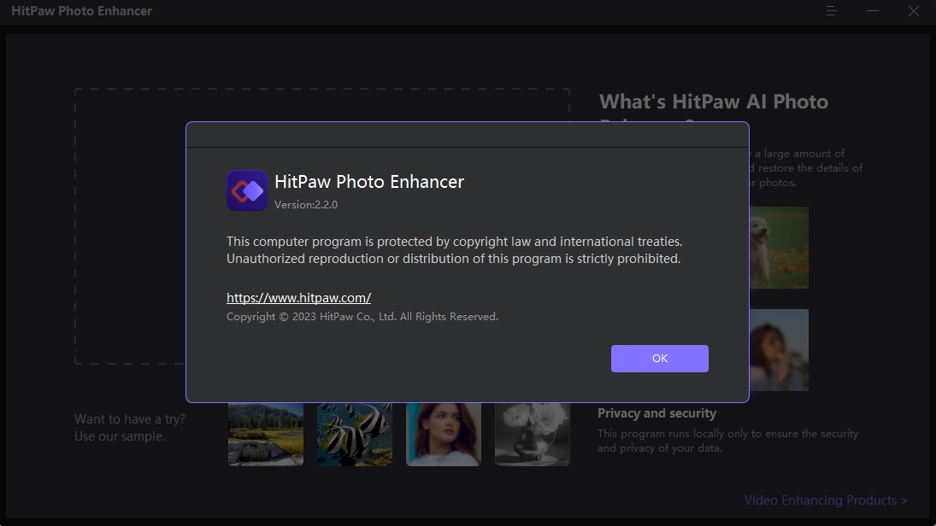This screenshot has height=526, width=936.
Task: Click the What's HitPaw AI Photo heading
Action: point(714,102)
